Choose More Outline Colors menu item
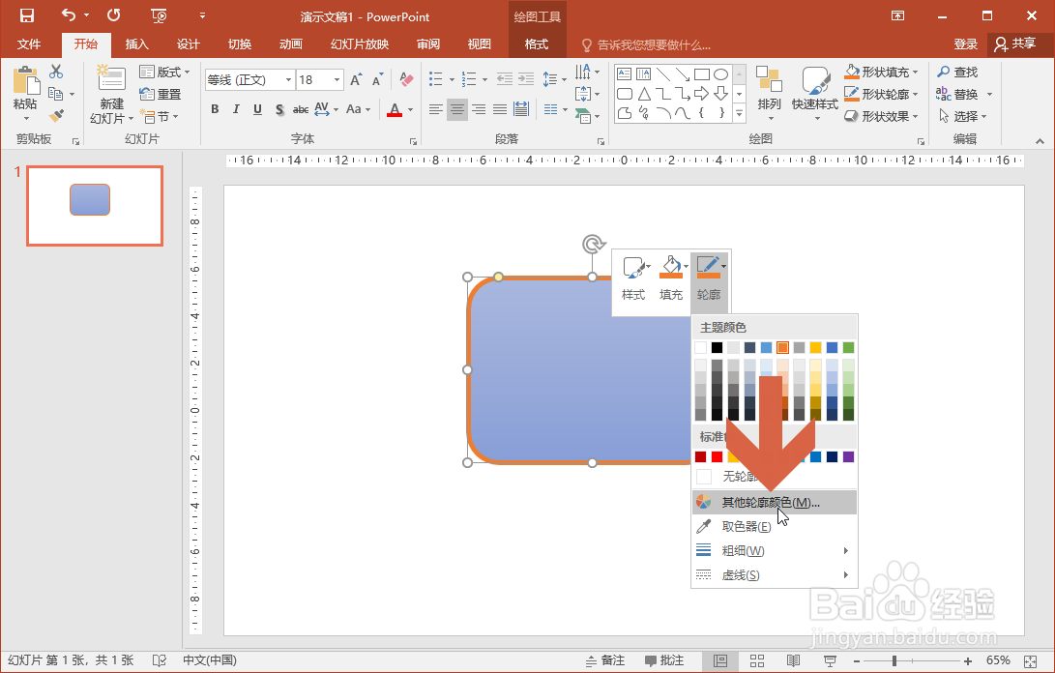Viewport: 1055px width, 673px height. pos(774,502)
